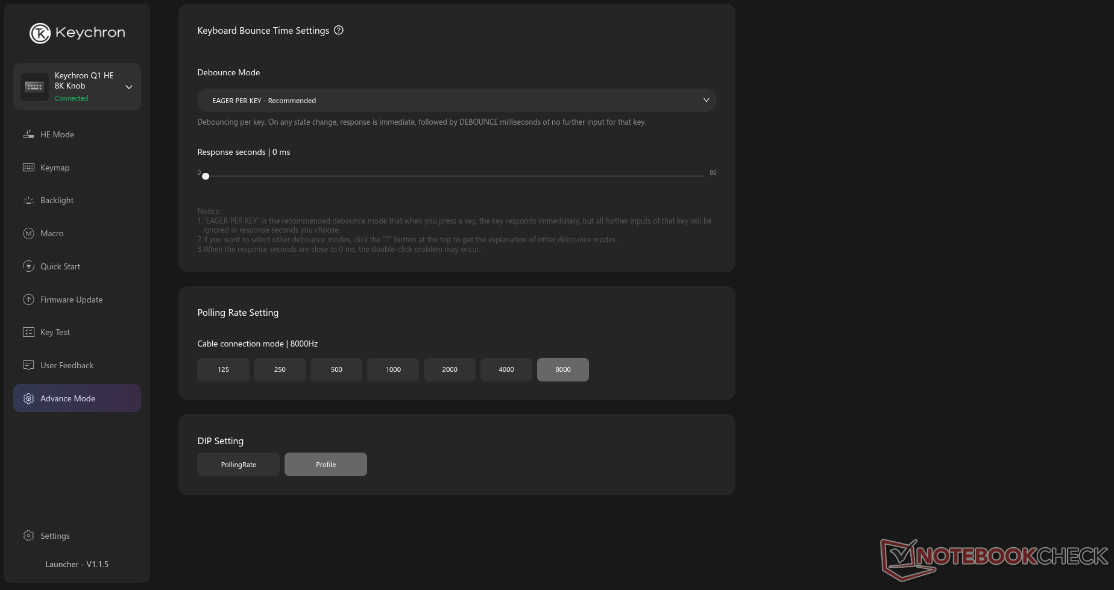Set polling rate to 1000 Hz
This screenshot has height=590, width=1114.
tap(393, 369)
